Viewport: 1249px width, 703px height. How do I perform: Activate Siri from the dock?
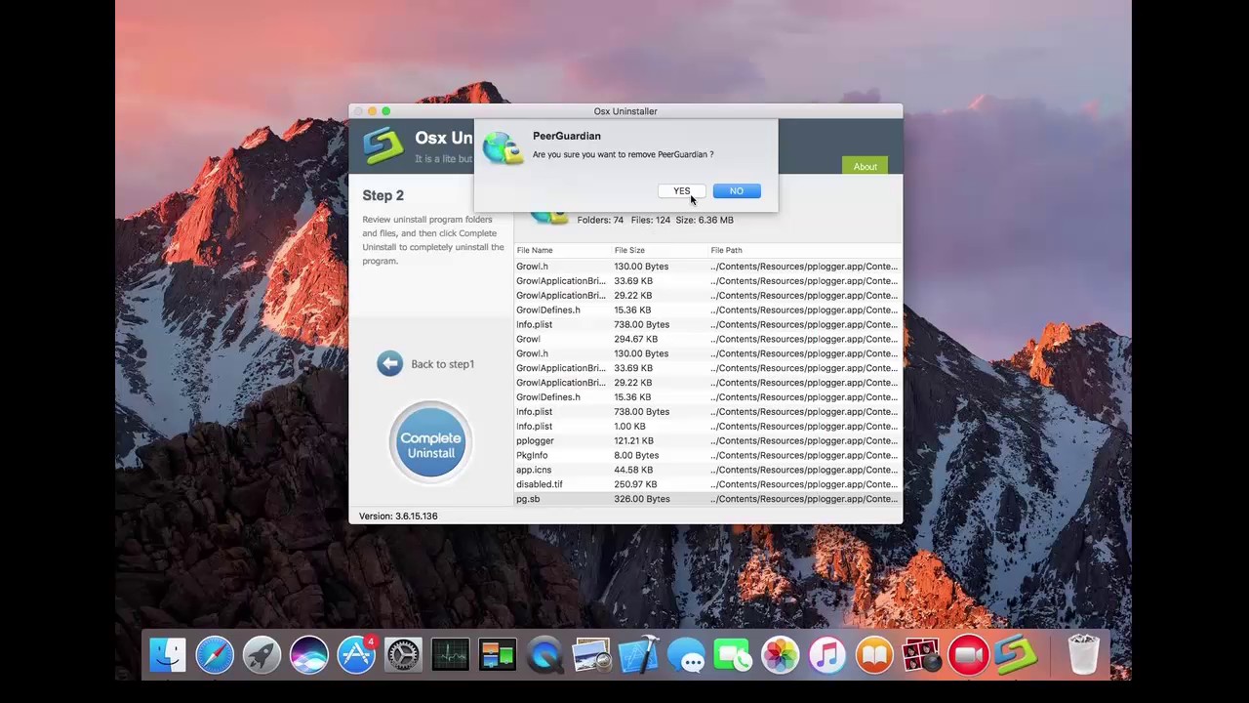308,655
